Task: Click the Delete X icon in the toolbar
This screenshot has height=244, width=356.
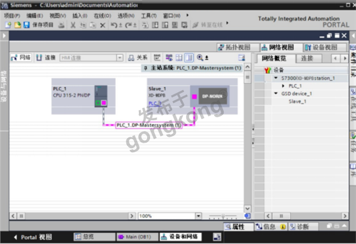Action: pyautogui.click(x=103, y=25)
